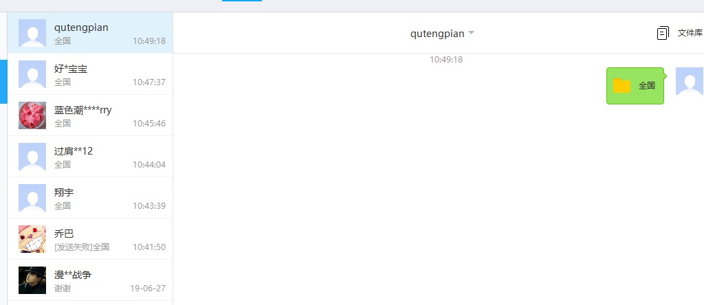Open the 文件库 file library icon
Image resolution: width=704 pixels, height=305 pixels.
pos(663,33)
